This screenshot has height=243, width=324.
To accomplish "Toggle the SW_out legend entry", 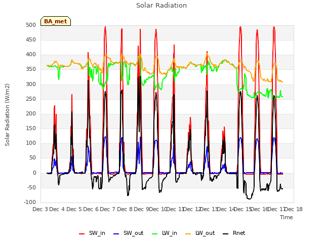I will pos(128,233).
